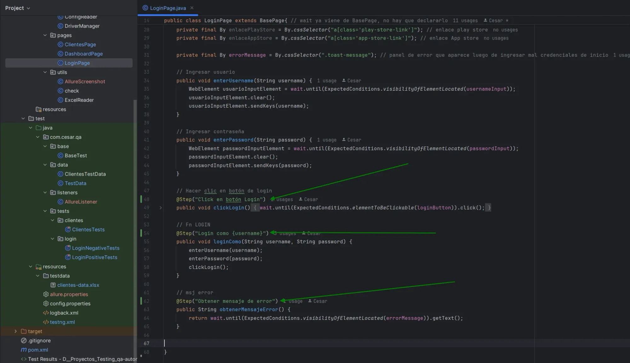Viewport: 630px width, 363px height.
Task: Click the ClientesPage class icon
Action: pyautogui.click(x=60, y=44)
